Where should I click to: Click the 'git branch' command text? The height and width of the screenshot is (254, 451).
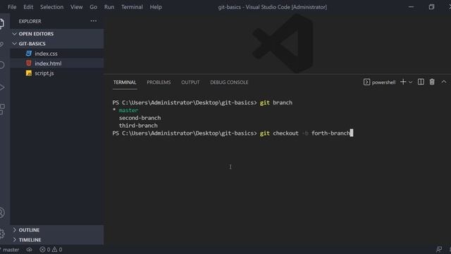point(276,103)
